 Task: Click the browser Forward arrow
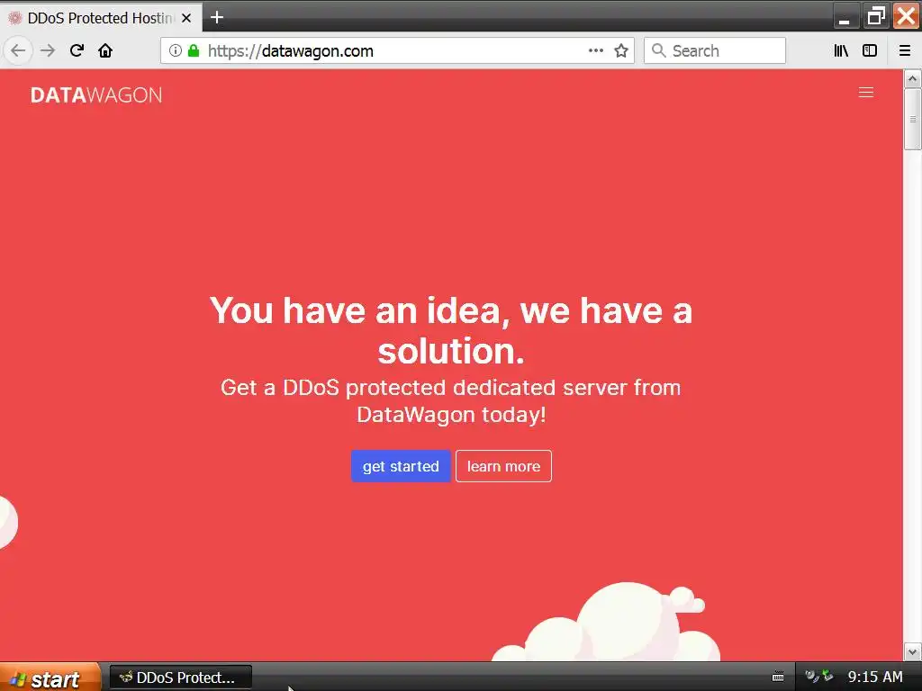pyautogui.click(x=48, y=50)
